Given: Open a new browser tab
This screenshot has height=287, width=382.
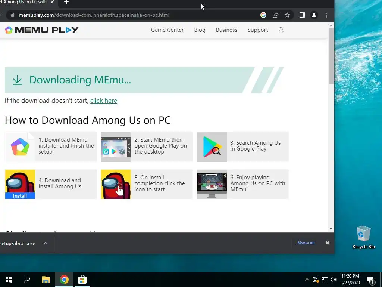Looking at the screenshot, I should pyautogui.click(x=66, y=3).
